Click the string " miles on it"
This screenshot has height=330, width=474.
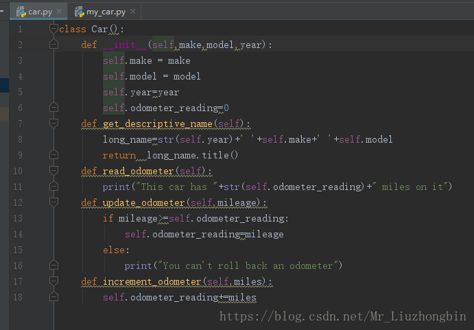pos(409,187)
